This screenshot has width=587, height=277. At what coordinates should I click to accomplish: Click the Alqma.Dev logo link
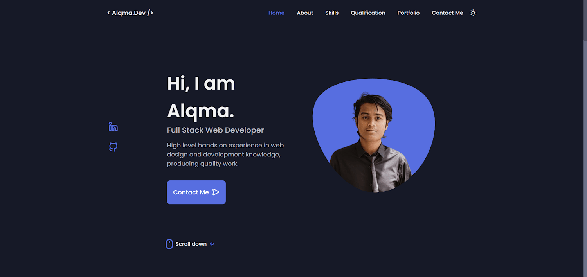pyautogui.click(x=130, y=13)
